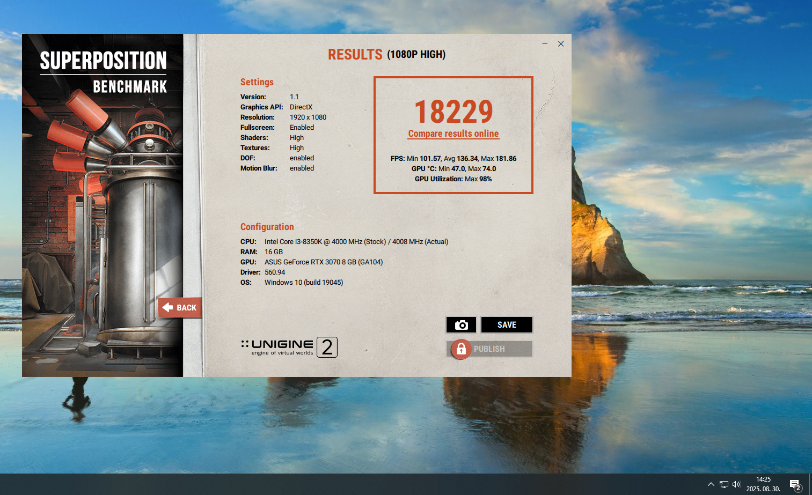Click the FPS Min Avg Max line
The image size is (812, 495).
453,159
